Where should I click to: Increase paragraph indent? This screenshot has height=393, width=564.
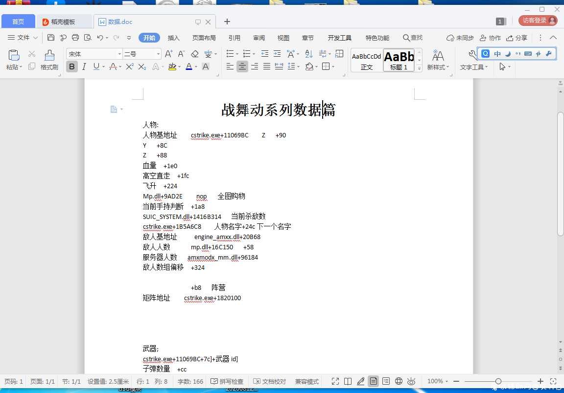point(277,54)
